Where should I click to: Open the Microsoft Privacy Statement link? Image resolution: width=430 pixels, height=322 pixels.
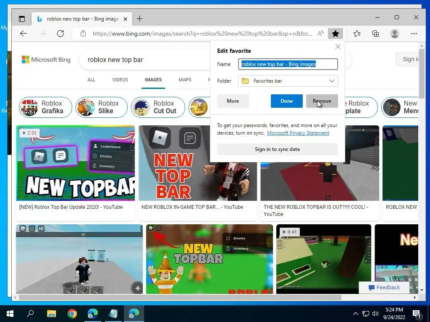(x=298, y=133)
